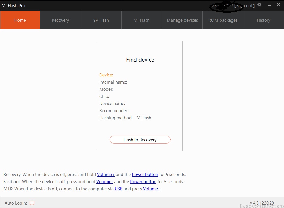The width and height of the screenshot is (284, 208).
Task: Select the Mi Flash tab
Action: pyautogui.click(x=142, y=20)
